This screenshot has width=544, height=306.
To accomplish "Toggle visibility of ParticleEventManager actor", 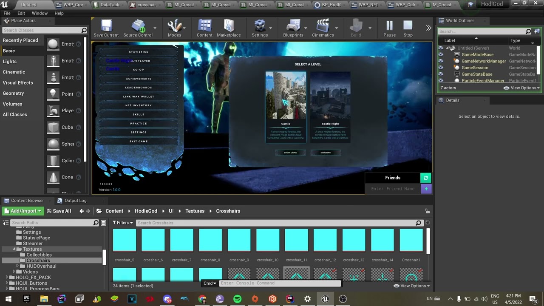I will click(440, 81).
